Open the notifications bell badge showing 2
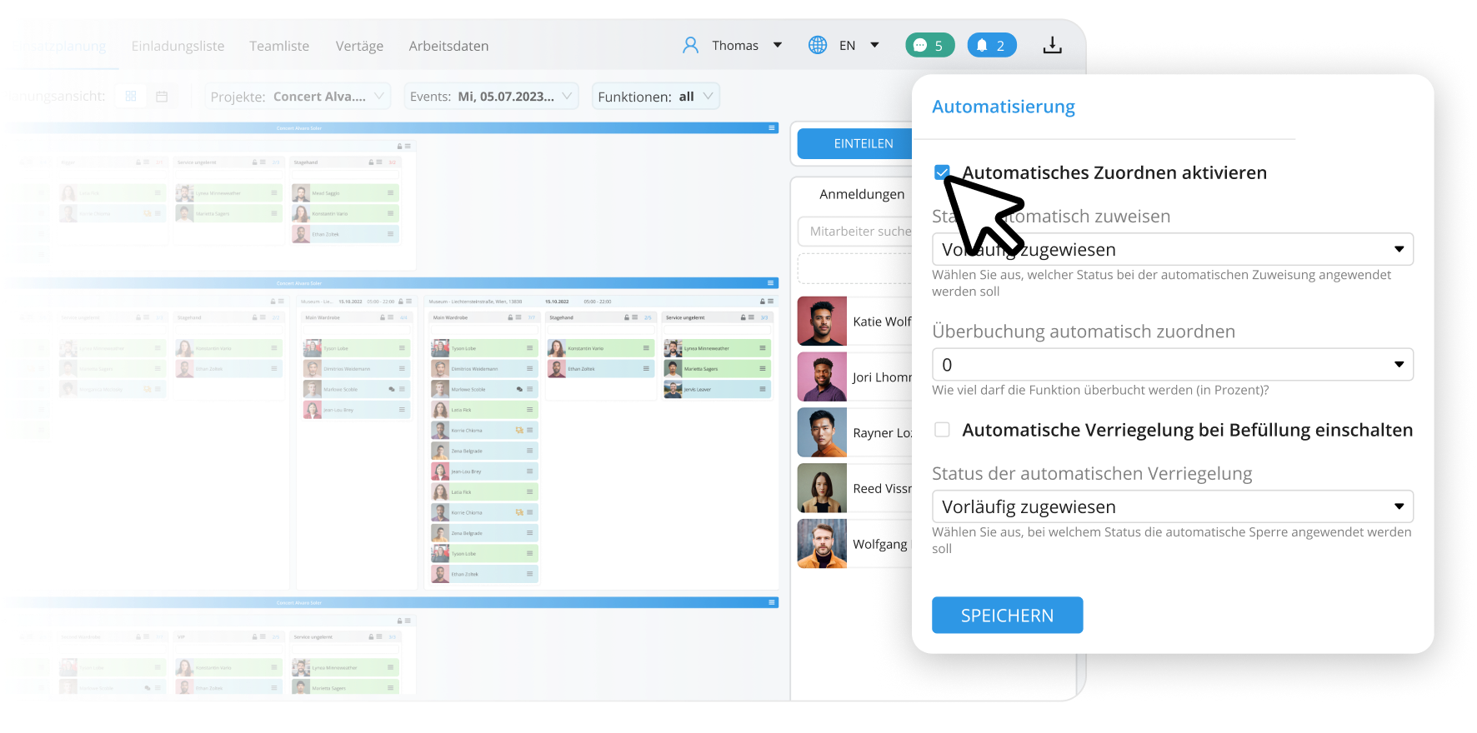 coord(991,45)
